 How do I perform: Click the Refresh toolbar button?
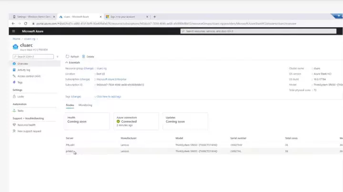tap(72, 57)
